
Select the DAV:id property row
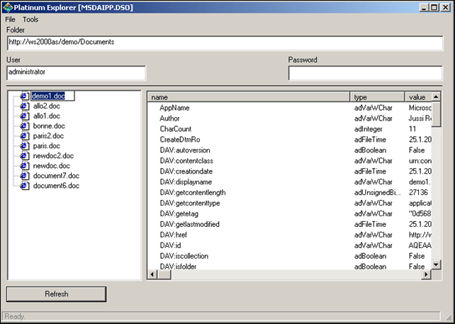point(290,245)
